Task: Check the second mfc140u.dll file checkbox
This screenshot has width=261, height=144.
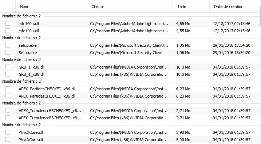Action: pyautogui.click(x=8, y=31)
